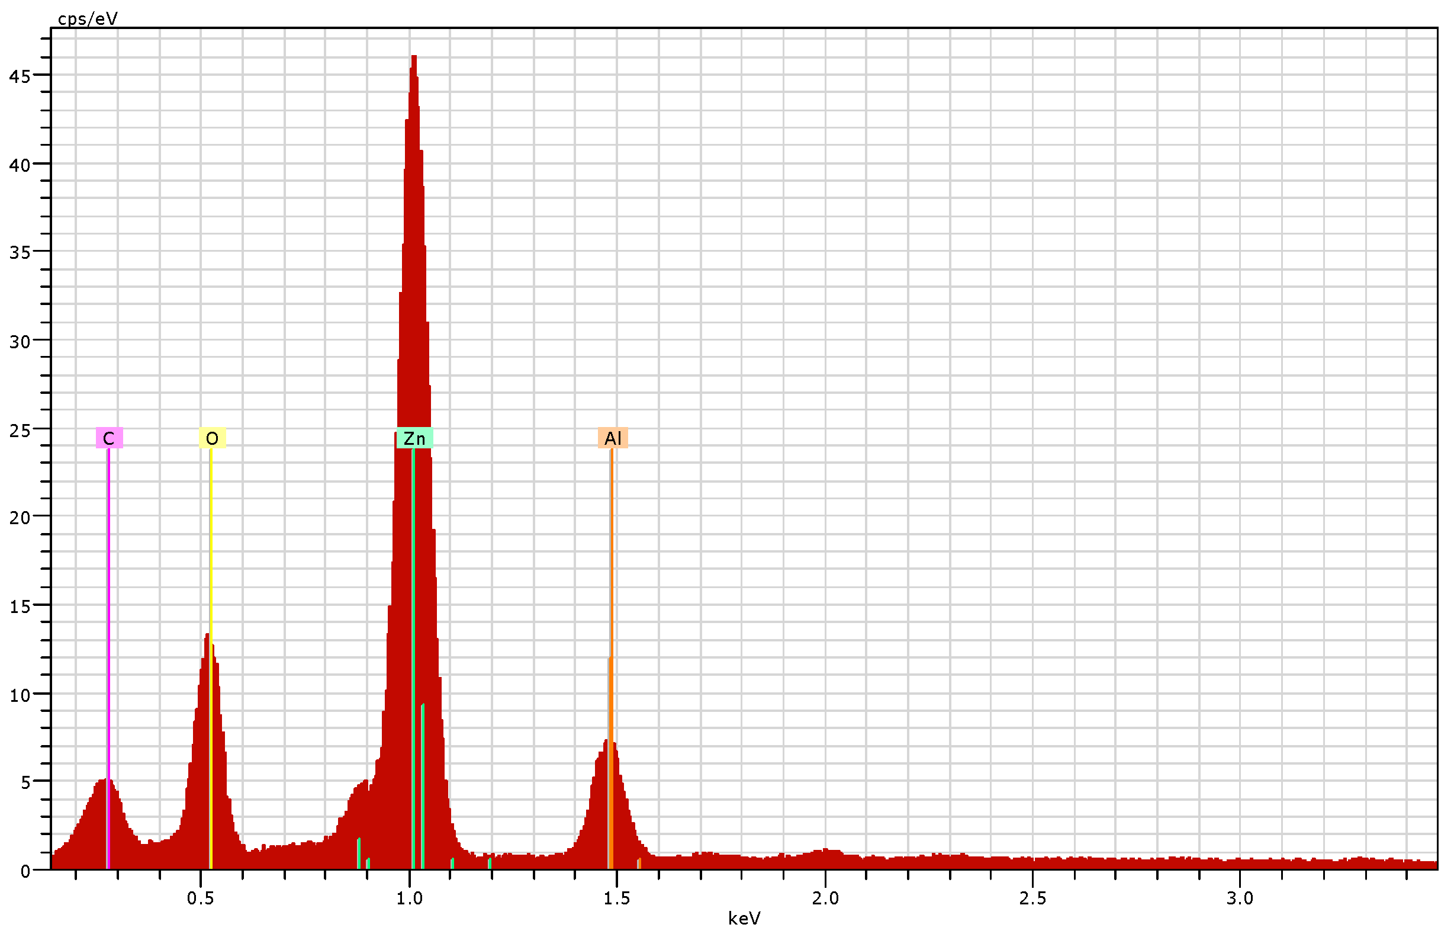Click the small bump near 2.0 keV
1454x934 pixels.
[x=825, y=852]
